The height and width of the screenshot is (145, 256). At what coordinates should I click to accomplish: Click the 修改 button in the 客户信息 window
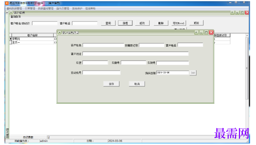pos(142,23)
